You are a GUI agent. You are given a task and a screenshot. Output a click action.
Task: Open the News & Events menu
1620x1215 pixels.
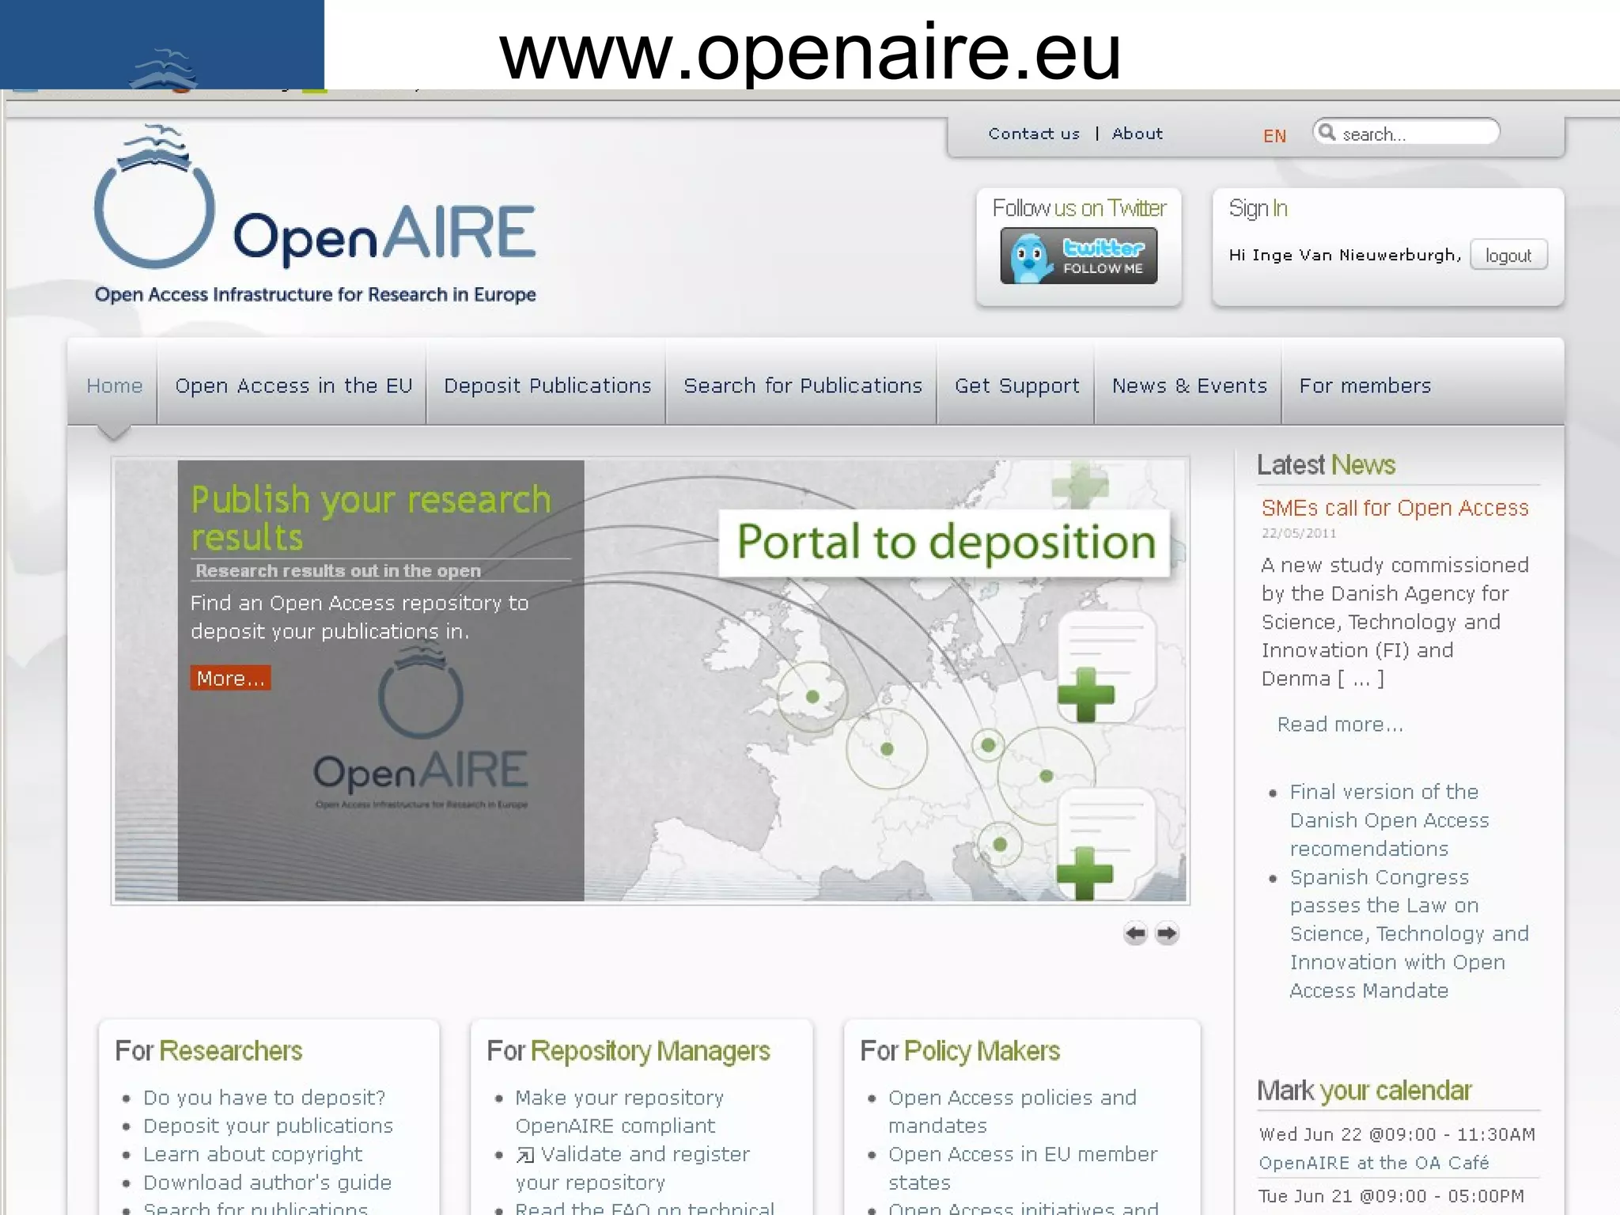pos(1189,385)
